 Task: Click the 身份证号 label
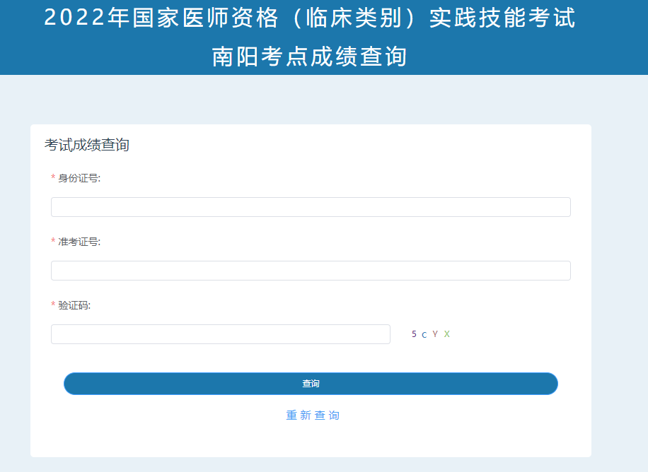click(79, 178)
